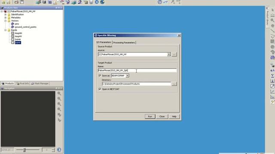The height and width of the screenshot is (154, 275).
Task: Switch to the Pixel Info tab
Action: (23, 83)
